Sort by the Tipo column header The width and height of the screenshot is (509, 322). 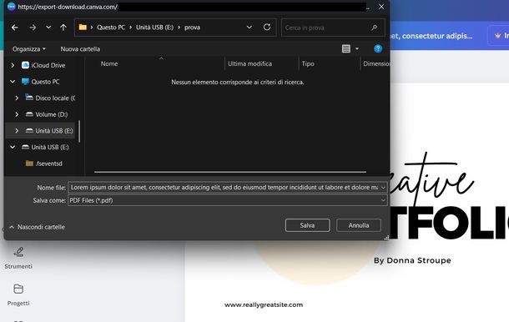308,63
